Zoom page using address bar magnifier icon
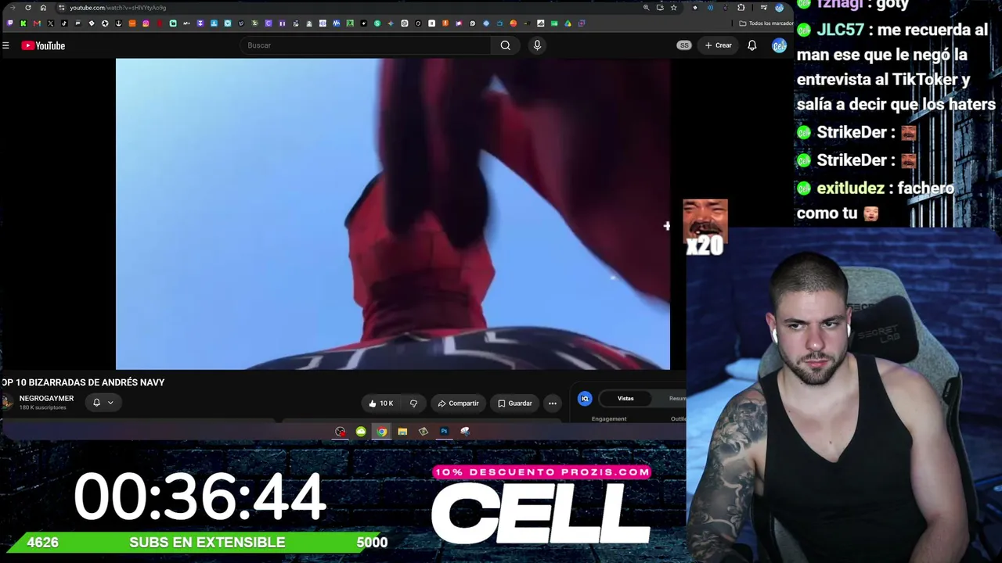The width and height of the screenshot is (1002, 563). (x=646, y=8)
